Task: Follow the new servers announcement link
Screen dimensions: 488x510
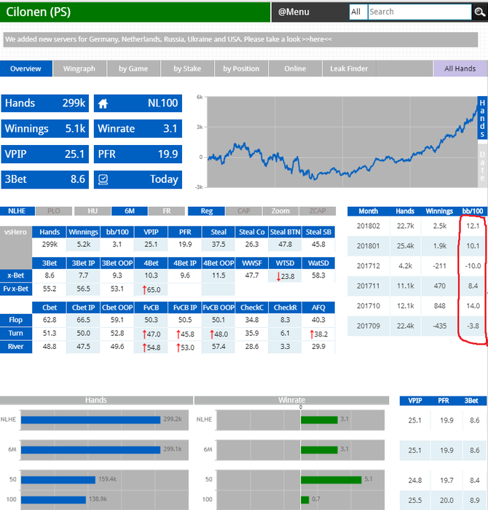Action: click(x=317, y=39)
